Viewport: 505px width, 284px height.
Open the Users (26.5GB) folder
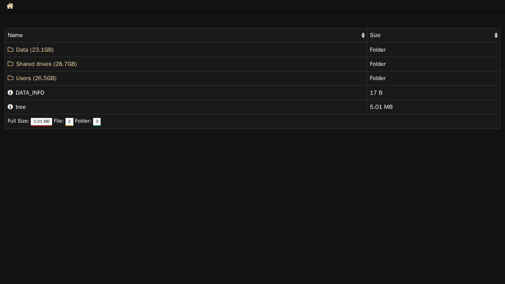36,78
